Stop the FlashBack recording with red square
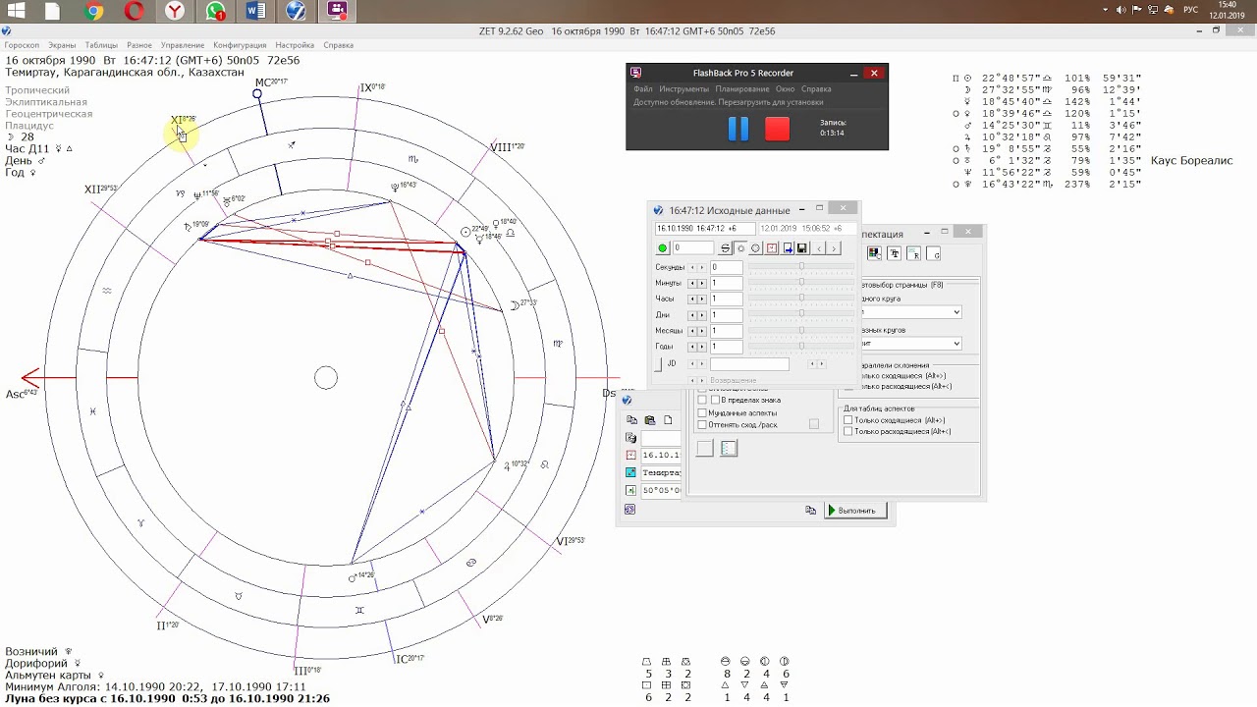The image size is (1257, 707). (777, 129)
